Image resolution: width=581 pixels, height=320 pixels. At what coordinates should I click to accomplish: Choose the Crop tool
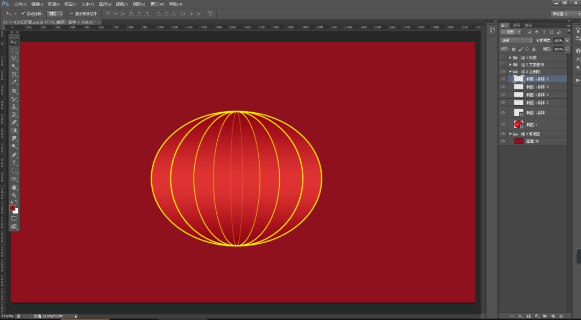click(15, 75)
